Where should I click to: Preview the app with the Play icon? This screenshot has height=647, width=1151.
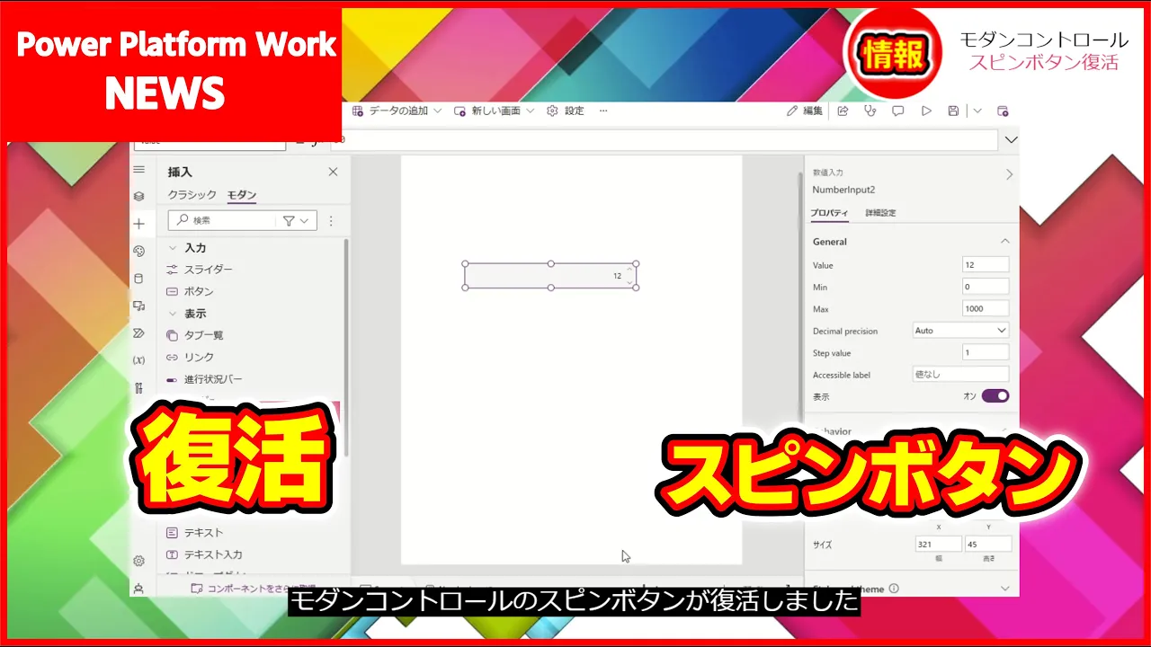(x=925, y=111)
